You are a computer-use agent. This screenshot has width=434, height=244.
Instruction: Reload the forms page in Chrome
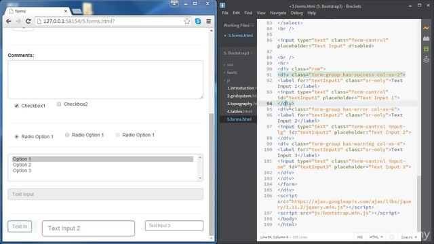pyautogui.click(x=28, y=21)
